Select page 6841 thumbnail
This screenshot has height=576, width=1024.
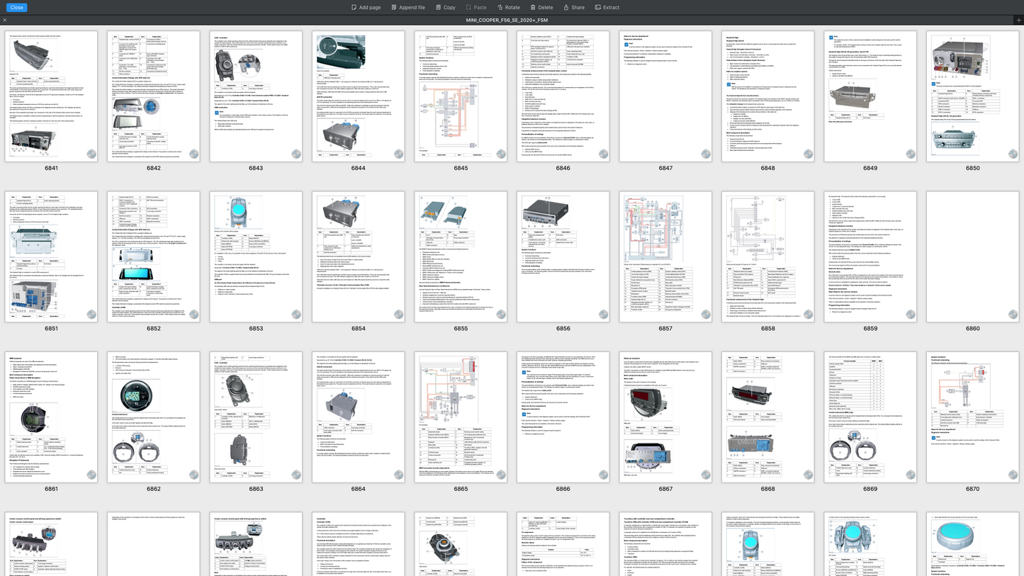click(x=51, y=96)
